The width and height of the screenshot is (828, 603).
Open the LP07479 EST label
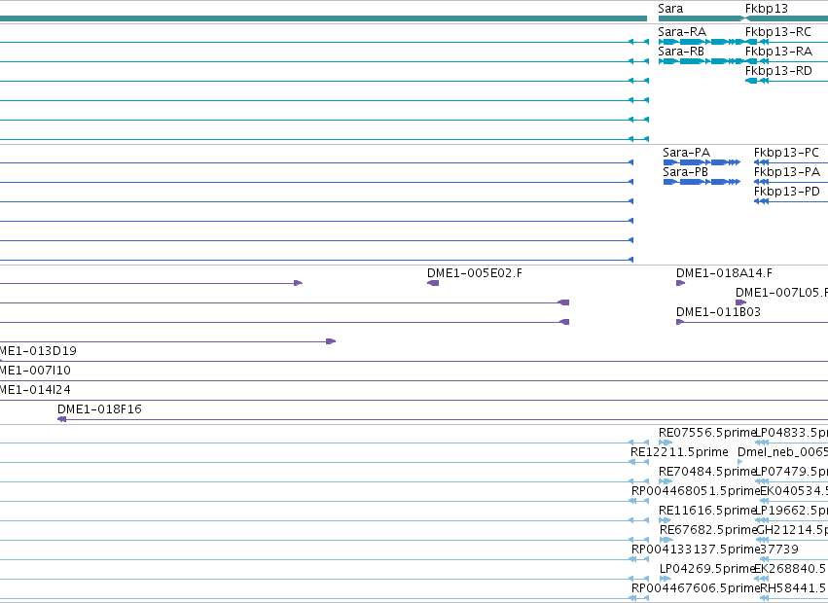click(792, 472)
